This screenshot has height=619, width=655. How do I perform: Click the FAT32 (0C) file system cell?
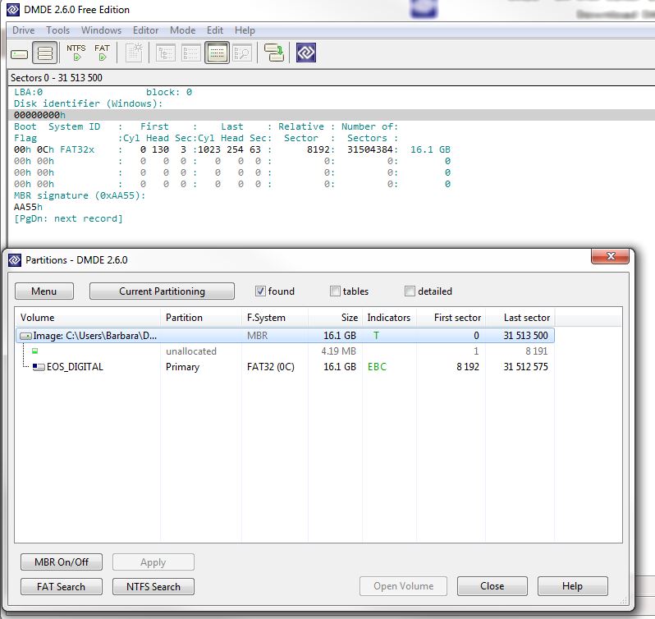[271, 367]
